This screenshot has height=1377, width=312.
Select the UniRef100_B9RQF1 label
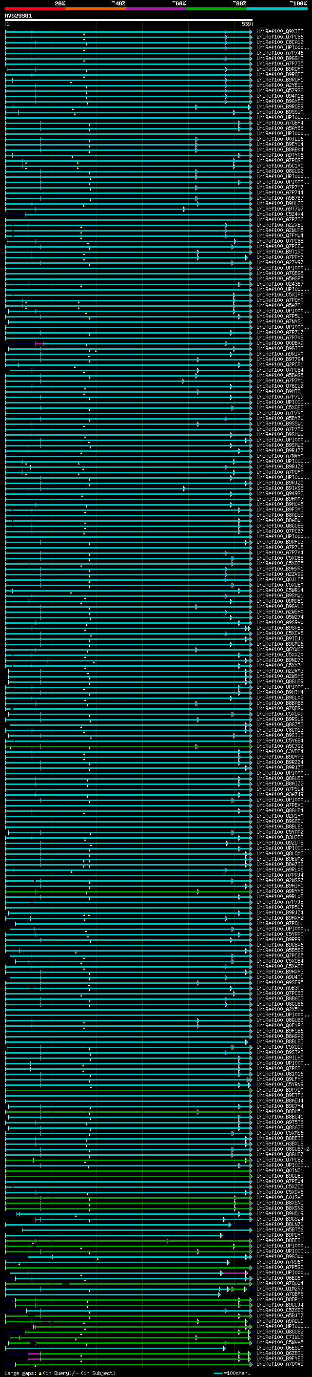280,80
